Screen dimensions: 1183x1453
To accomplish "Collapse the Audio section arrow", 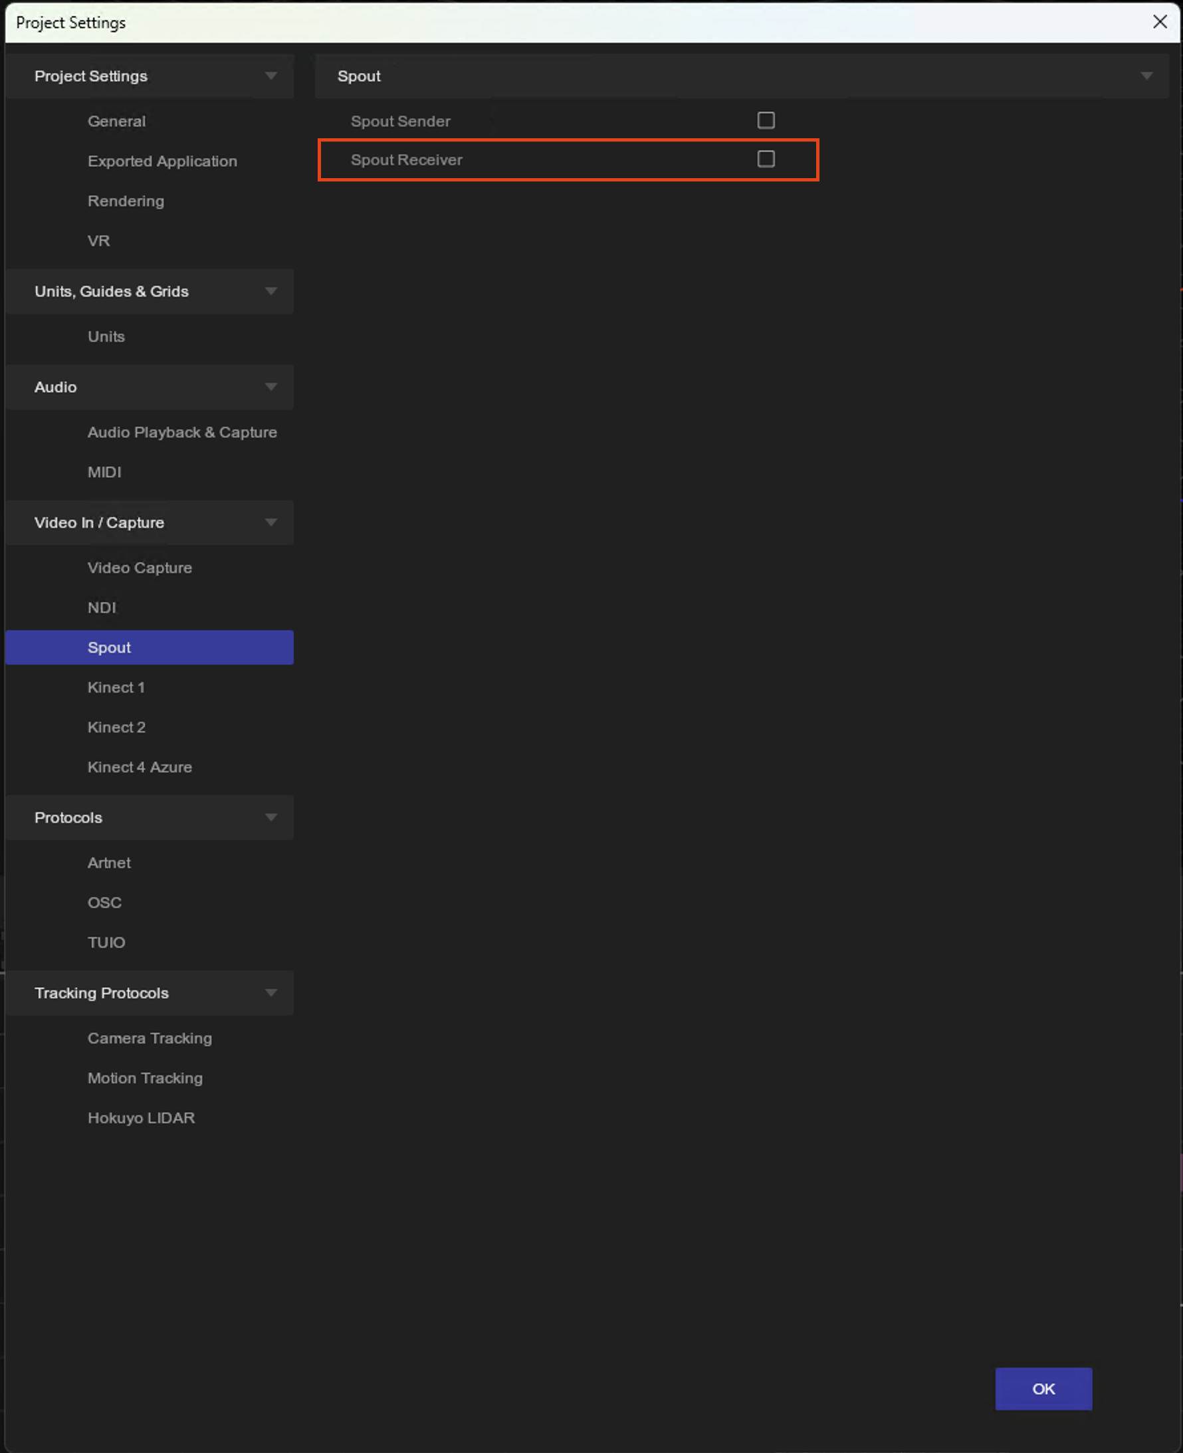I will click(x=270, y=387).
